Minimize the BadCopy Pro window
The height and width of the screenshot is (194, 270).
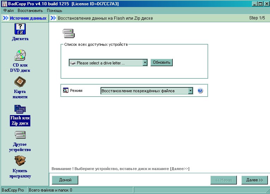click(x=255, y=4)
